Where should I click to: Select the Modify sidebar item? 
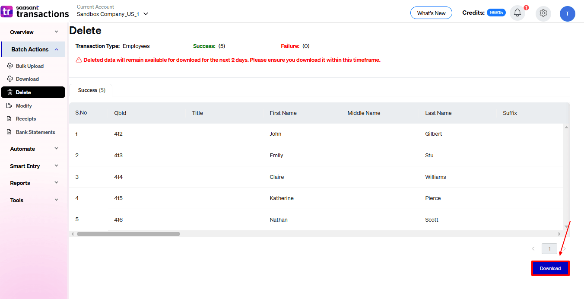click(24, 106)
